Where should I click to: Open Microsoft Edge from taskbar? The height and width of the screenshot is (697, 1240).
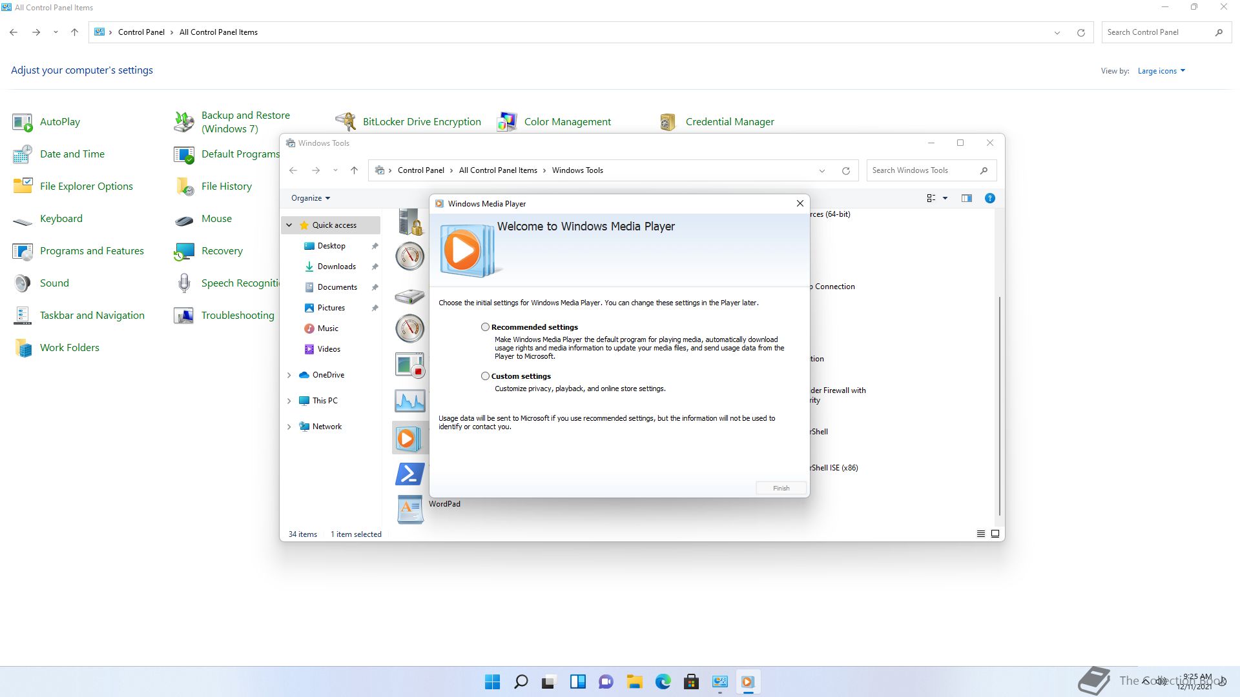tap(663, 682)
